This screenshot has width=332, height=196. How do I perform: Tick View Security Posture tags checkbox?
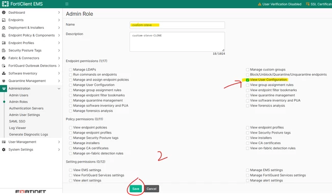[x=247, y=133]
